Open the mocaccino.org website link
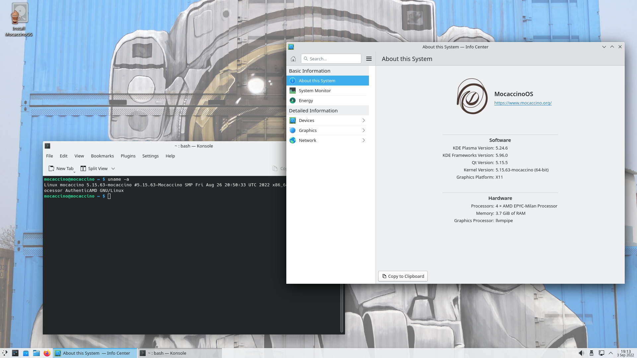Viewport: 637px width, 358px height. click(523, 103)
